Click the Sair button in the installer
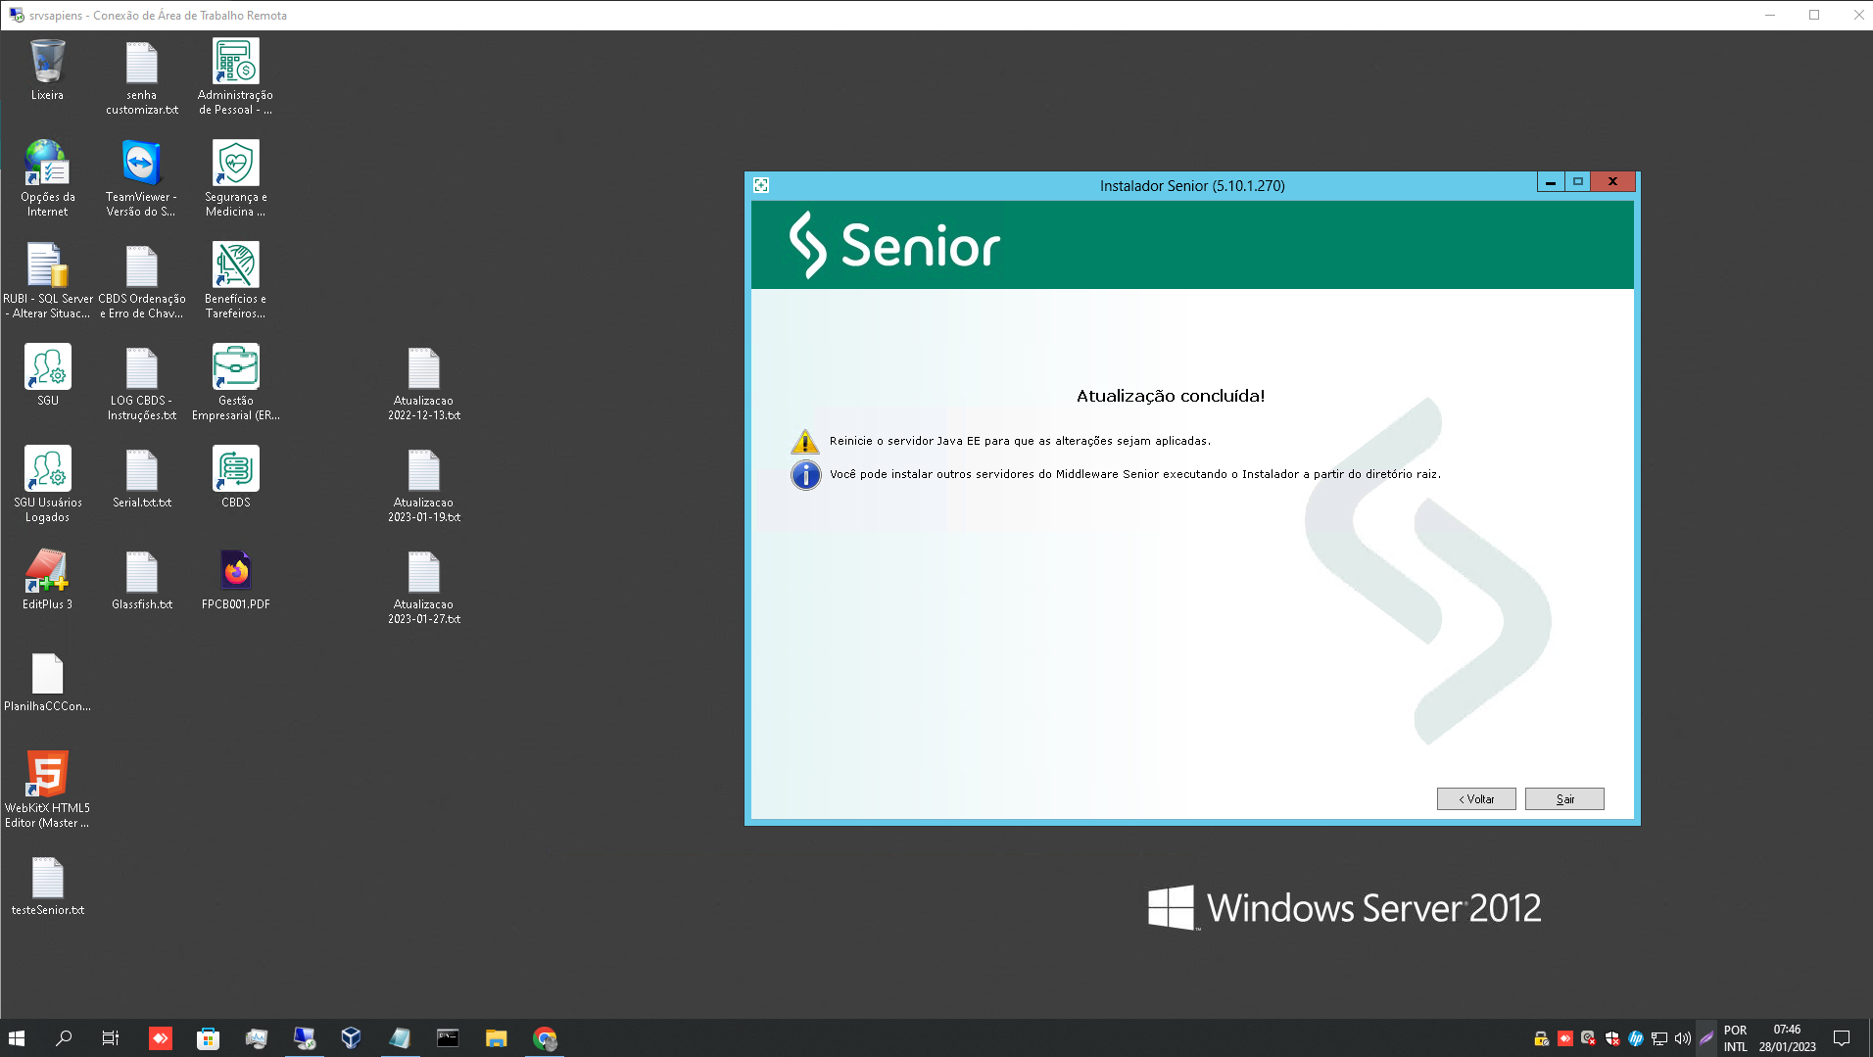This screenshot has width=1873, height=1057. 1564,799
